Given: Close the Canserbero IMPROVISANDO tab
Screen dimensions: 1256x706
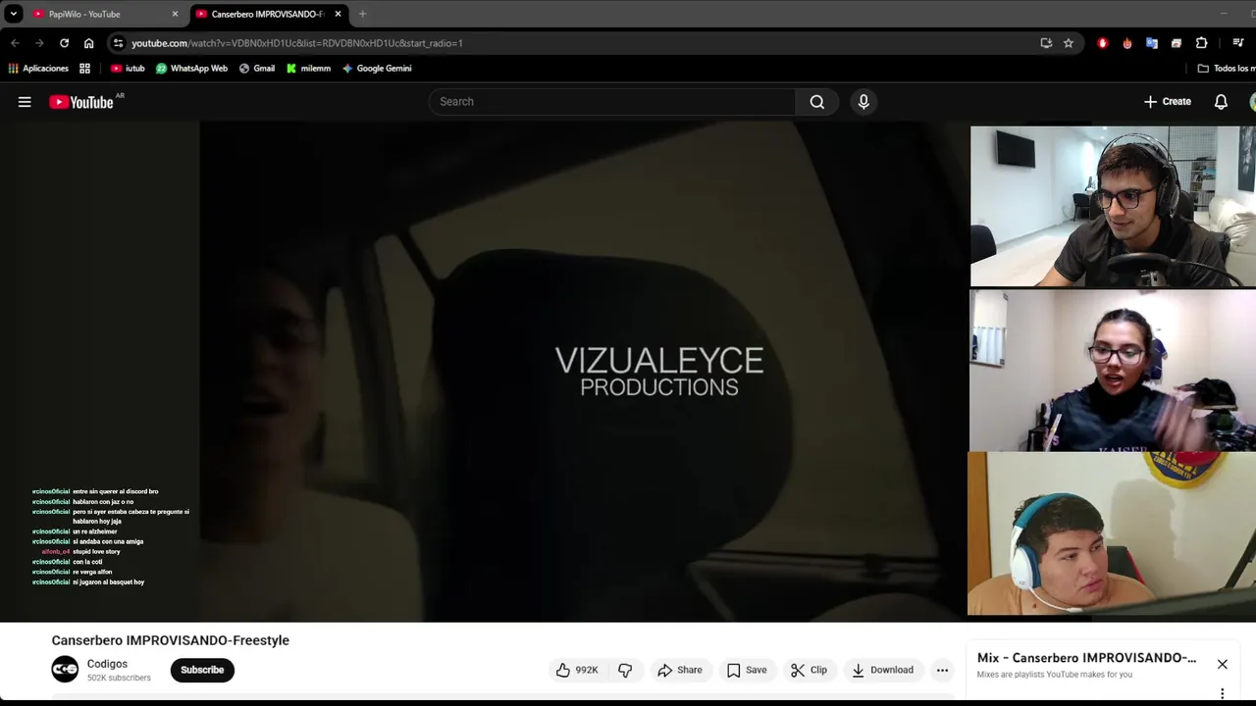Looking at the screenshot, I should (338, 14).
